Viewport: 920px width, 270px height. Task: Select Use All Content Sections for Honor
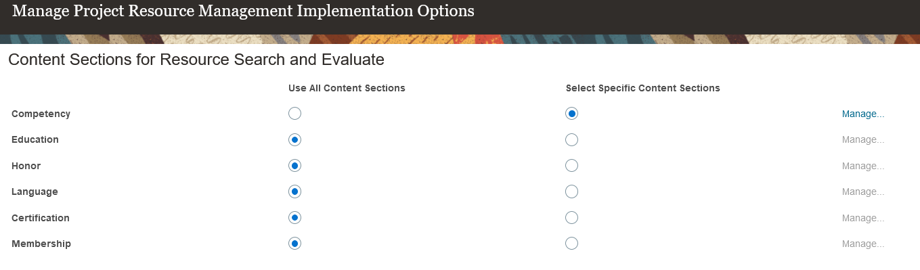[x=294, y=166]
